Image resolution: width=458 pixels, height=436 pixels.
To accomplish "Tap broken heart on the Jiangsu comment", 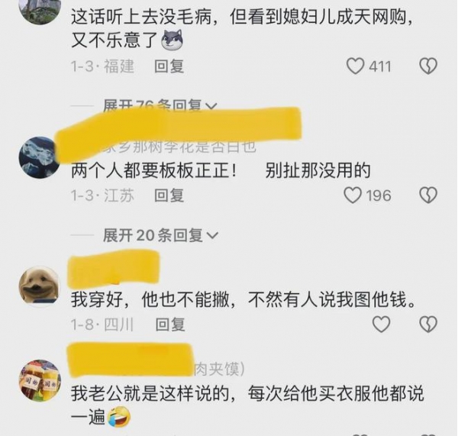I will tap(428, 195).
